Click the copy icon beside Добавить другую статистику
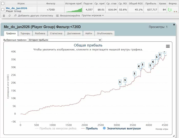The width and height of the screenshot is (179, 138). tap(15, 16)
